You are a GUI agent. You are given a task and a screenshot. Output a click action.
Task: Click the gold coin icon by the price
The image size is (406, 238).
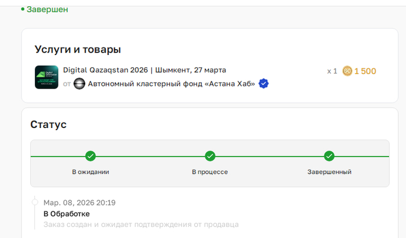tap(347, 71)
